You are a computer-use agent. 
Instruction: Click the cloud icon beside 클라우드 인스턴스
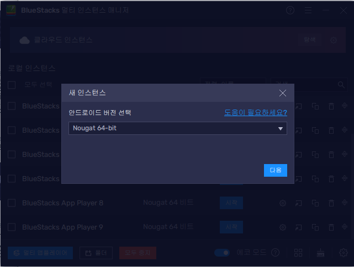coord(25,40)
